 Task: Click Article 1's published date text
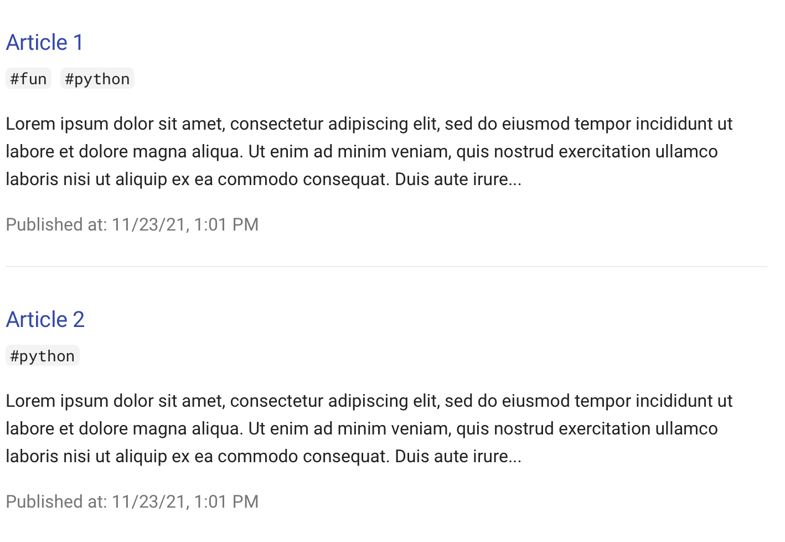(132, 224)
